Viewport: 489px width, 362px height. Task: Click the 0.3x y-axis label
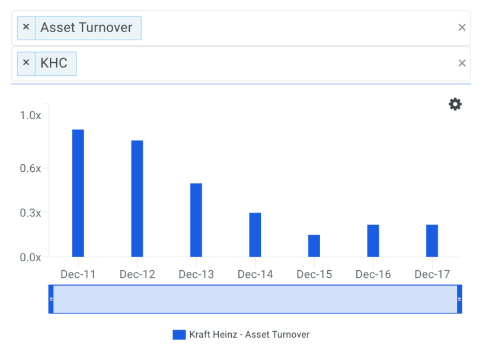[x=30, y=213]
